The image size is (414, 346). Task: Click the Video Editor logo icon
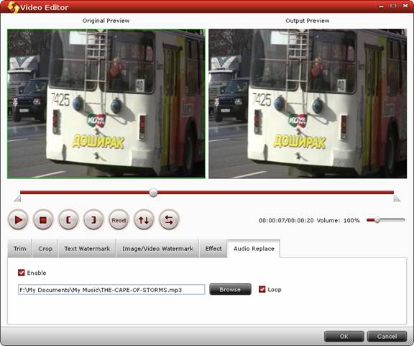(x=13, y=7)
